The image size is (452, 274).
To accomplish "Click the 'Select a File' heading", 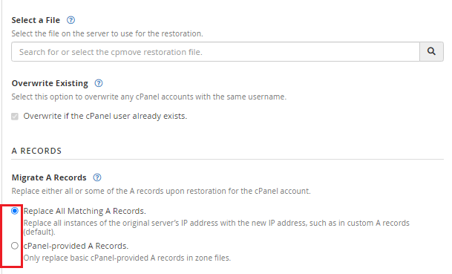I will [36, 20].
